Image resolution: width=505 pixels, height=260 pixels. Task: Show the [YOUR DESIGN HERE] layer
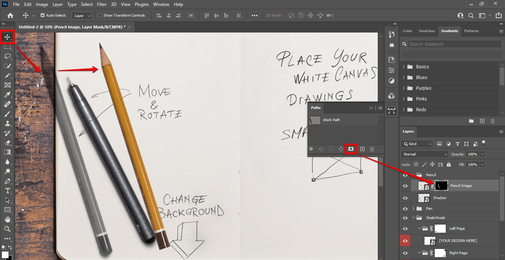point(405,240)
